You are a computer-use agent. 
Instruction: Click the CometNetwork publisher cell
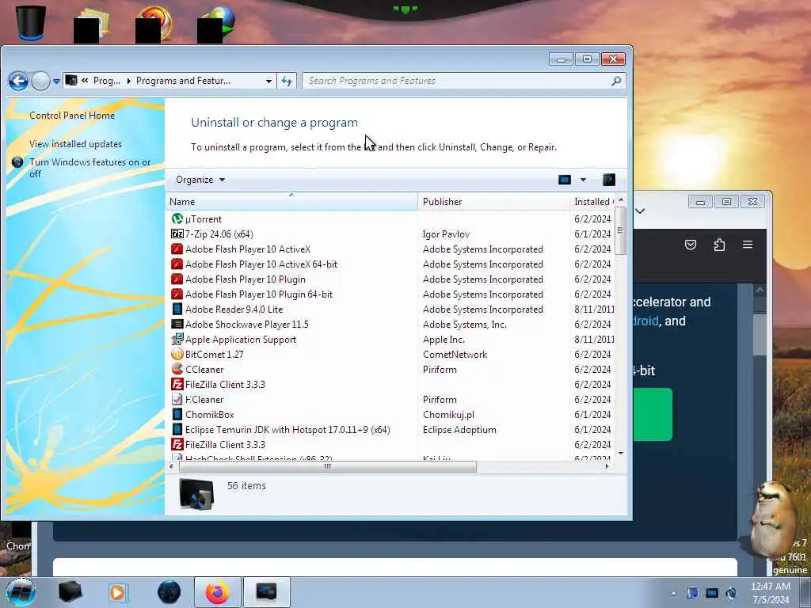coord(455,354)
